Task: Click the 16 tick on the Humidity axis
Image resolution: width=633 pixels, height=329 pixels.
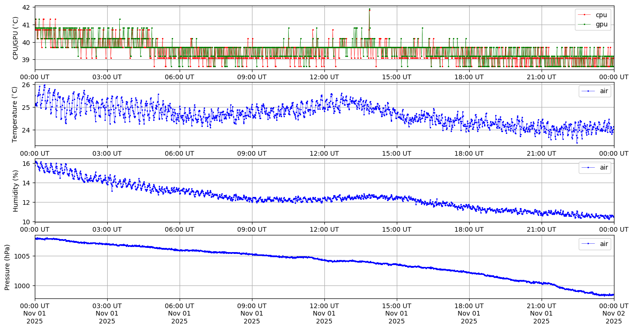Action: [26, 164]
